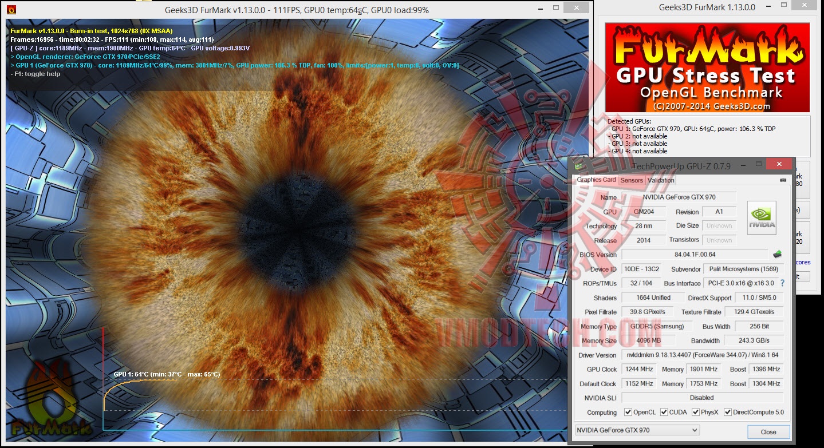Click the Technology value 28 nm
824x448 pixels.
click(644, 226)
